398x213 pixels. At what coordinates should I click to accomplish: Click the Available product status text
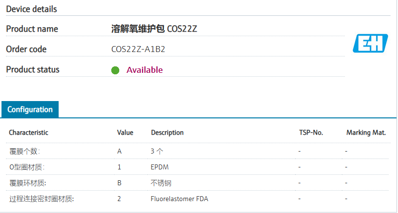tap(145, 70)
